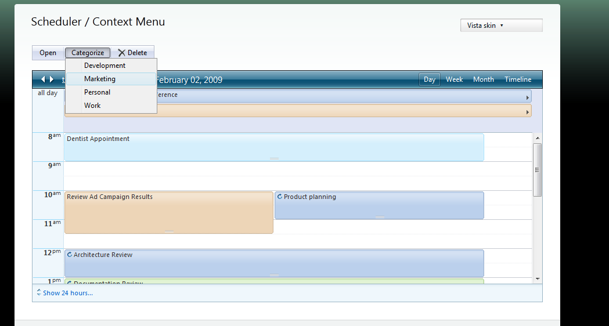Screen dimensions: 609x326
Task: Click arrow on blue all-day appointment
Action: coord(528,97)
